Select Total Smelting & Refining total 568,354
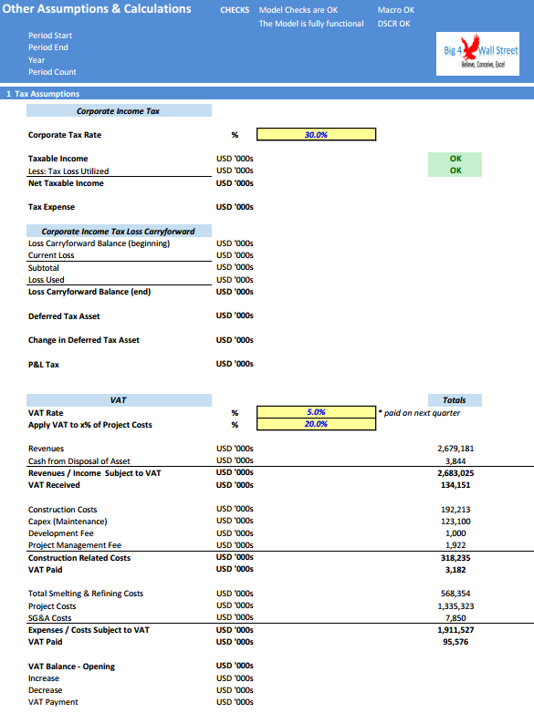Image resolution: width=534 pixels, height=713 pixels. [455, 594]
